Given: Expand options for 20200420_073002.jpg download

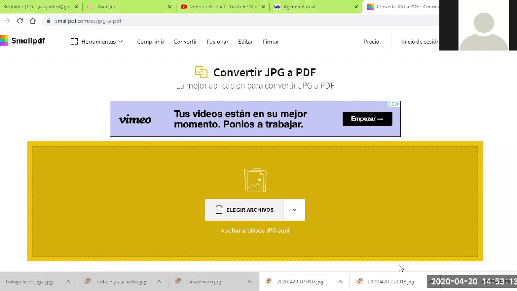Looking at the screenshot, I should point(340,282).
